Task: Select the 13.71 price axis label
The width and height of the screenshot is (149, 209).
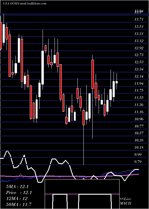Action: coord(139,19)
